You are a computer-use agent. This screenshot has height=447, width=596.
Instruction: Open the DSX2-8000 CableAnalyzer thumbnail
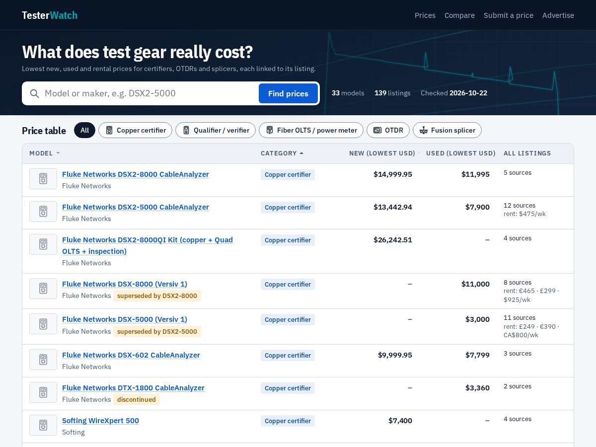pos(43,179)
